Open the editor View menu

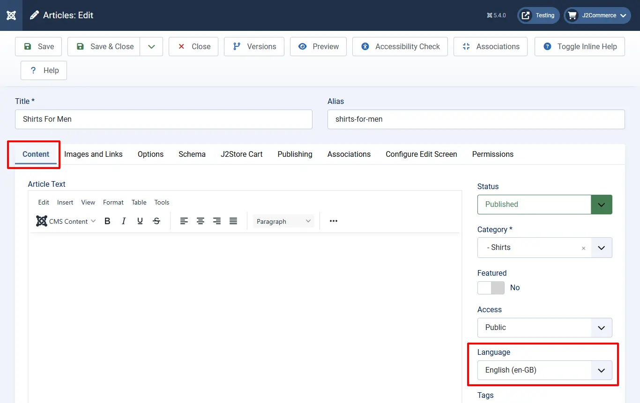88,202
